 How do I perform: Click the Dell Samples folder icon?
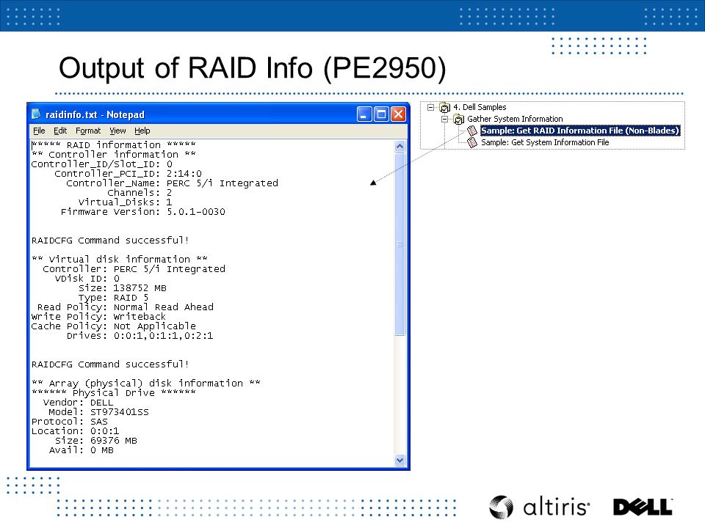[445, 107]
